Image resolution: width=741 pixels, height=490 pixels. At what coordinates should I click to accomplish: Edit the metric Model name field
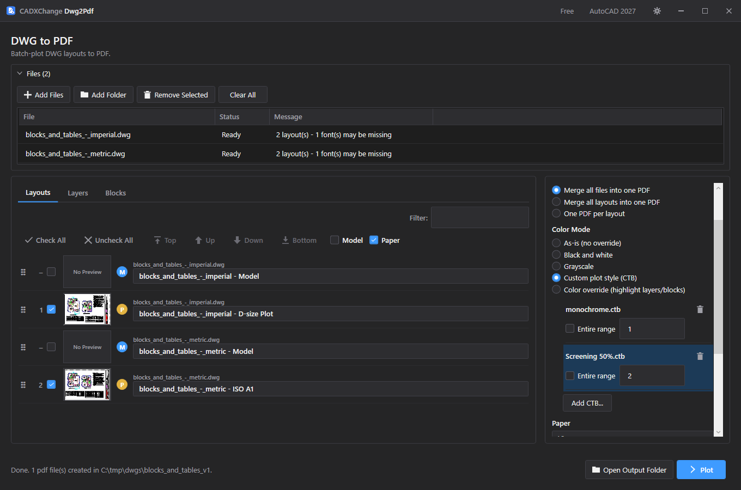(x=331, y=351)
